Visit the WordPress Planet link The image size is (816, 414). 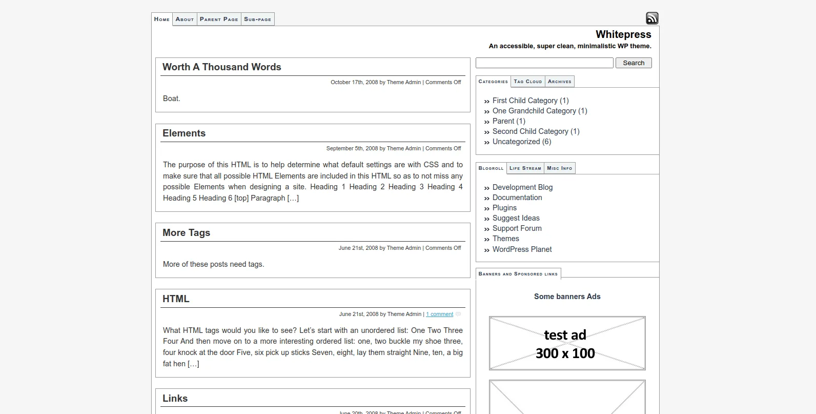pos(522,249)
